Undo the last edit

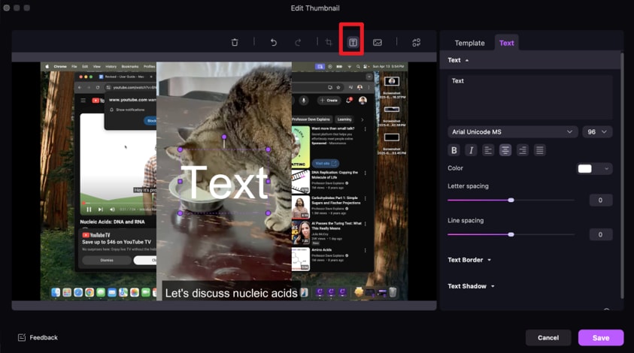click(274, 42)
